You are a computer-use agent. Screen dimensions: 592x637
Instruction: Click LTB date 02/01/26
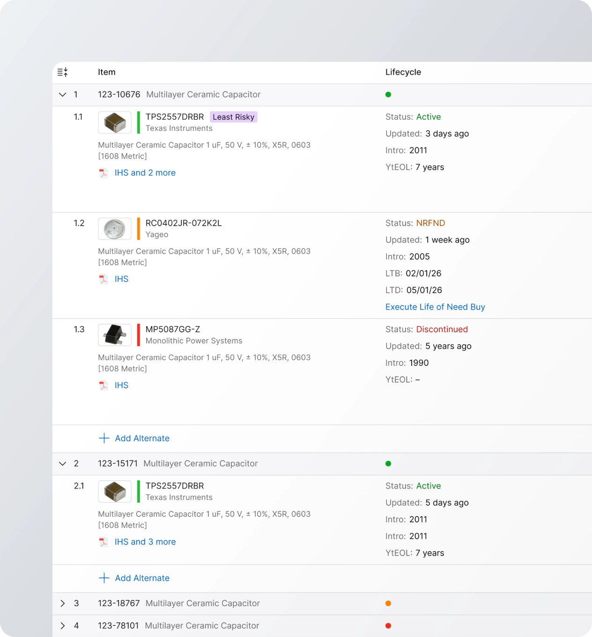click(x=423, y=274)
